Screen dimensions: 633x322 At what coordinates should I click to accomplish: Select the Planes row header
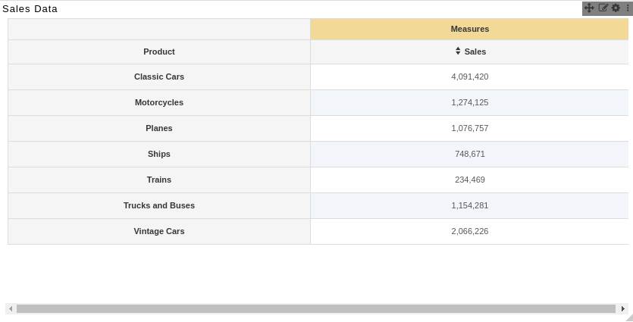pos(159,128)
